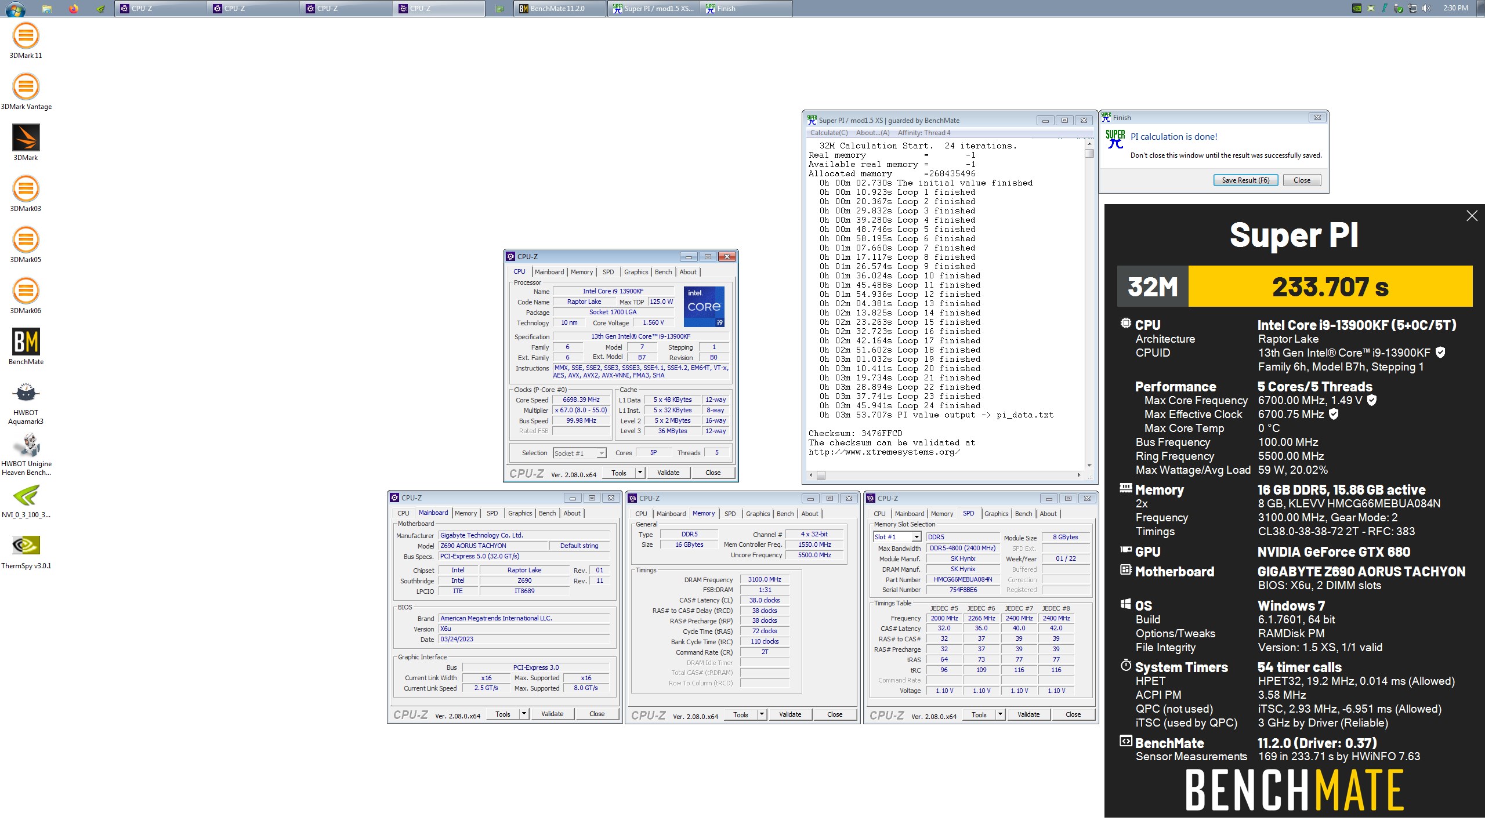This screenshot has width=1485, height=835.
Task: Click the NVIDIA system tray icon
Action: (x=1357, y=9)
